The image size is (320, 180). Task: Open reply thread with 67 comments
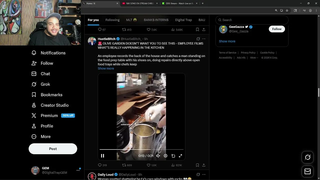[102, 29]
